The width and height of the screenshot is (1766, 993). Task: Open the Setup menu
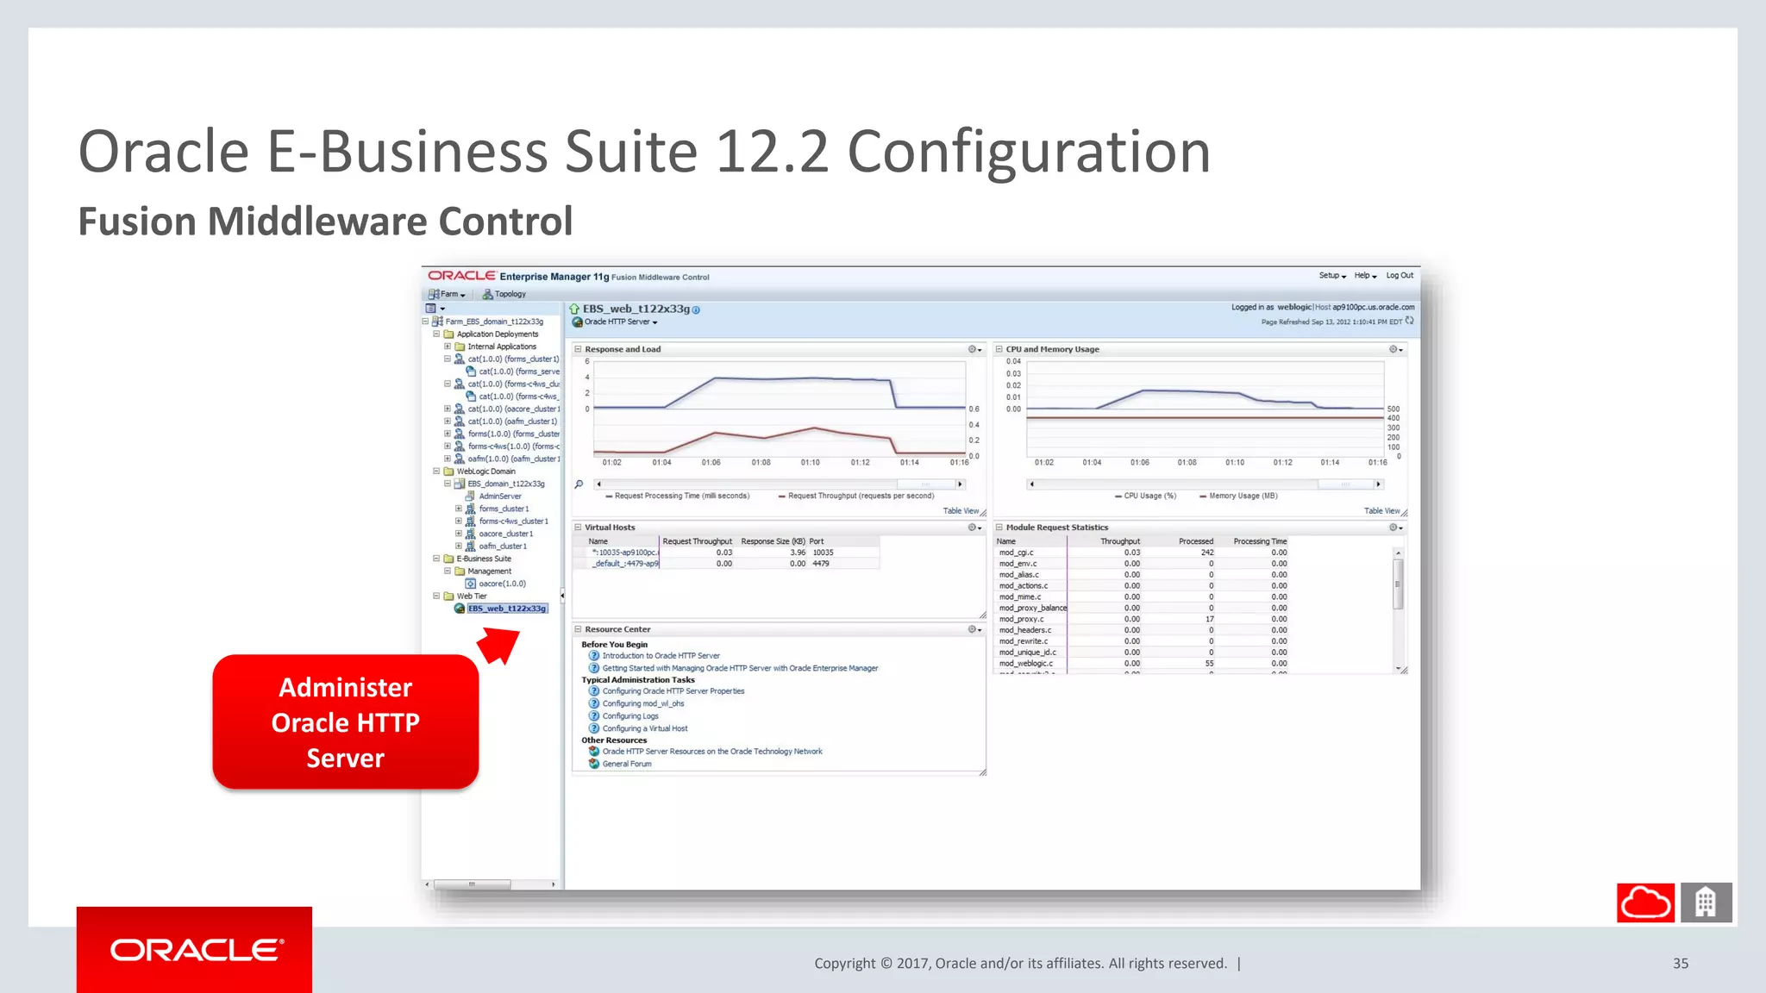pos(1332,276)
